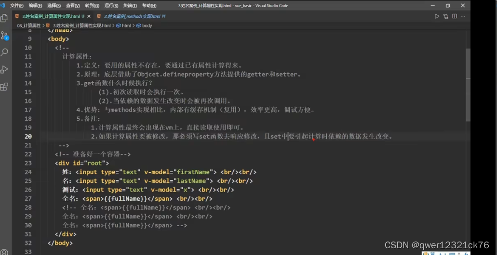Switch to the 2.姓名案例_methods实现.html tab
This screenshot has height=255, width=497.
click(132, 16)
